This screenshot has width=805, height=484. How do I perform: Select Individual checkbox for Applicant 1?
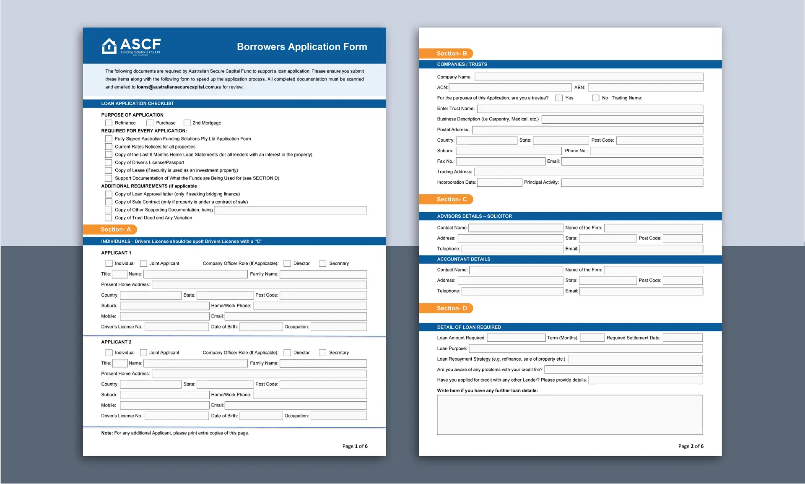point(109,263)
